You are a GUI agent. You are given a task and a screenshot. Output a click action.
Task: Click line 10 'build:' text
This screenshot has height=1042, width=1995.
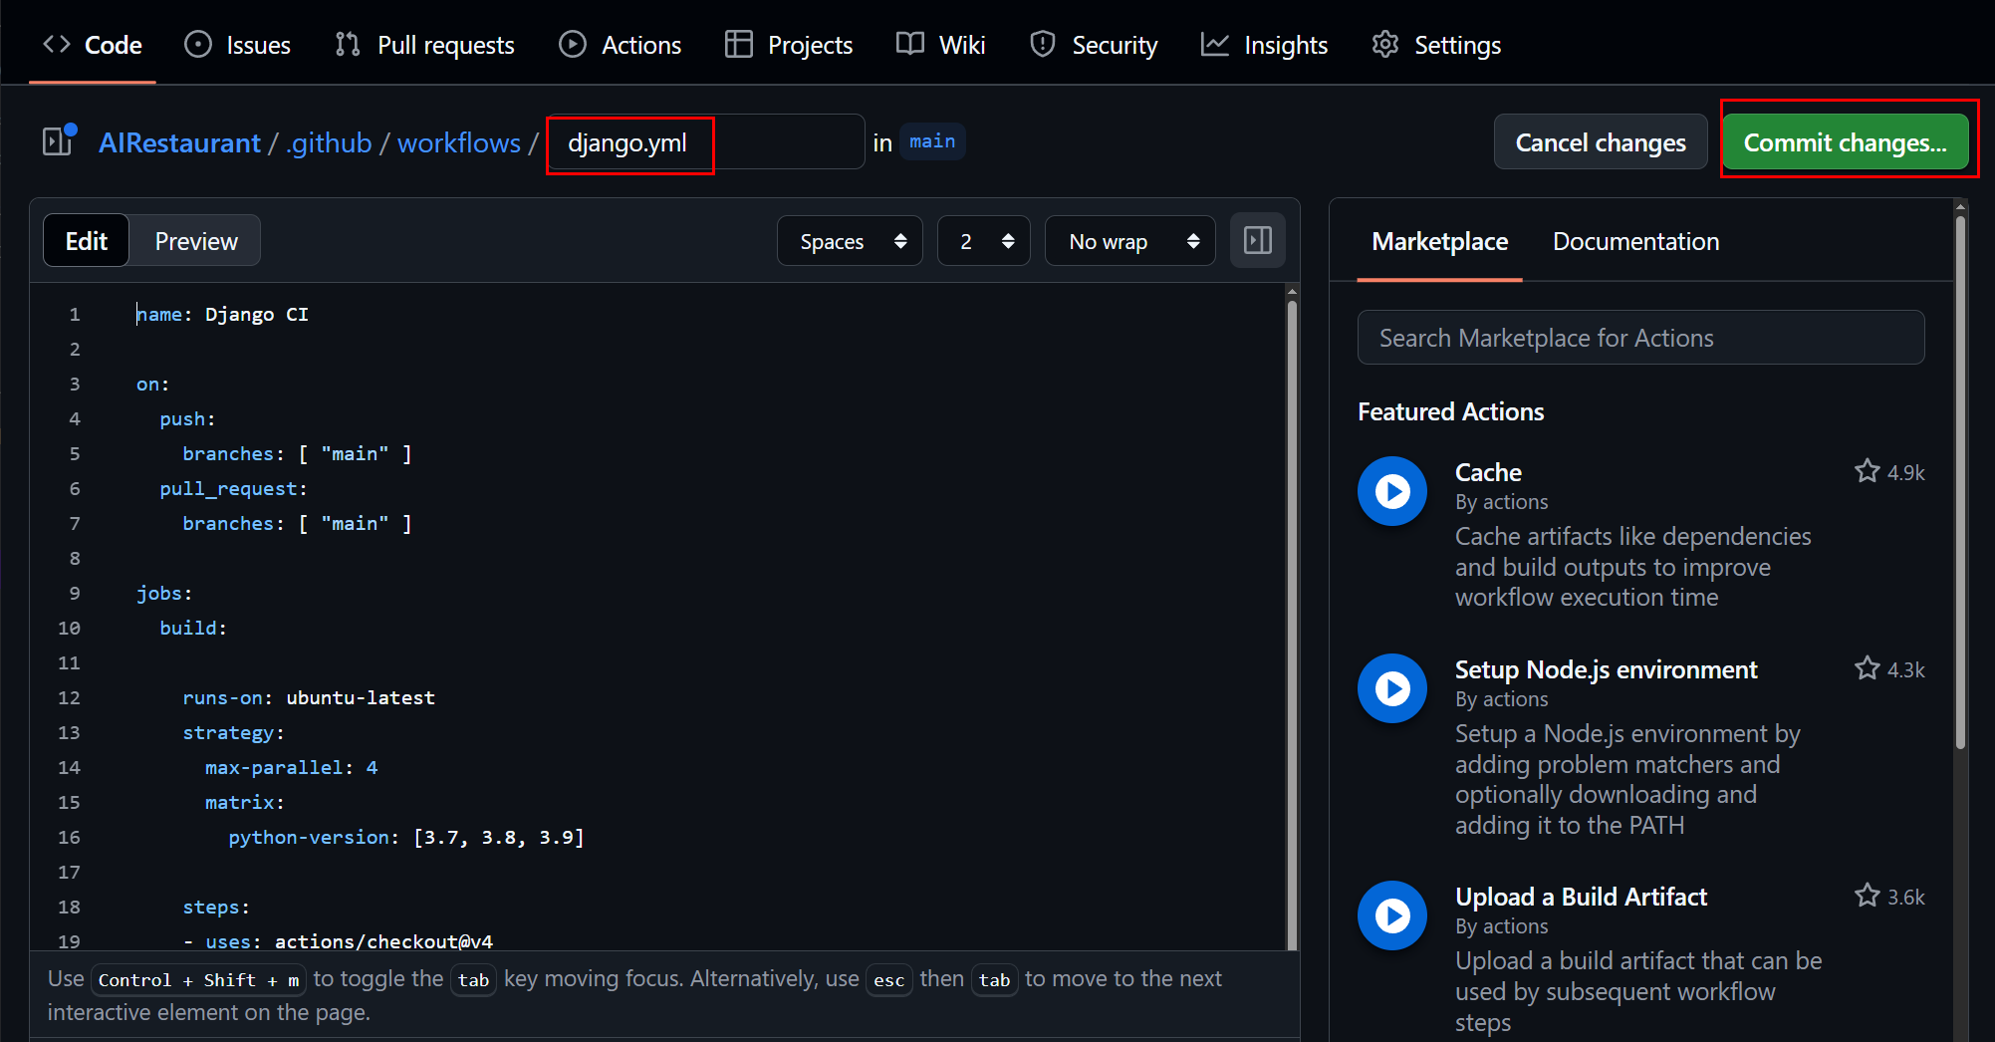(193, 628)
